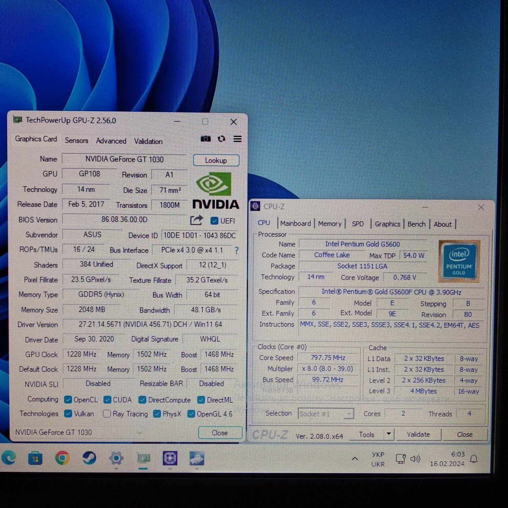Open CPU-Z About tab

(443, 224)
